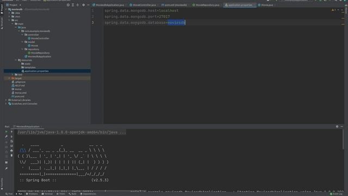The height and width of the screenshot is (196, 348).
Task: Collapse the resources folder
Action: click(16, 60)
